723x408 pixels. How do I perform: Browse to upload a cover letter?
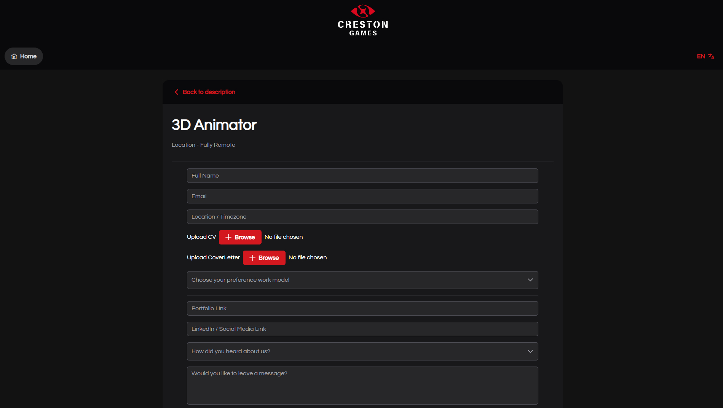click(x=264, y=258)
